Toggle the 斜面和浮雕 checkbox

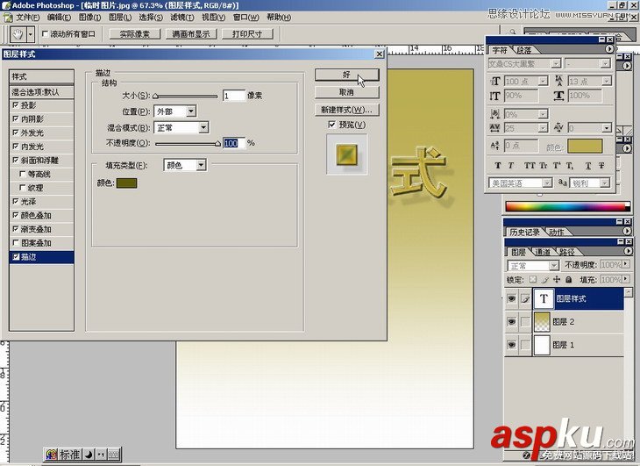click(16, 160)
